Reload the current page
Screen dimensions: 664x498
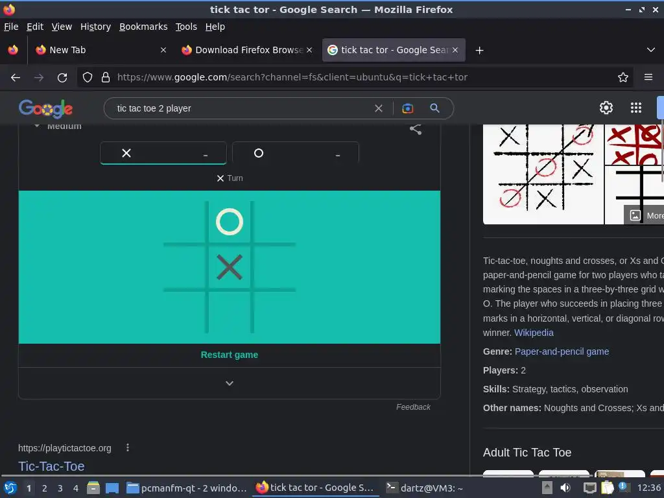click(x=62, y=78)
